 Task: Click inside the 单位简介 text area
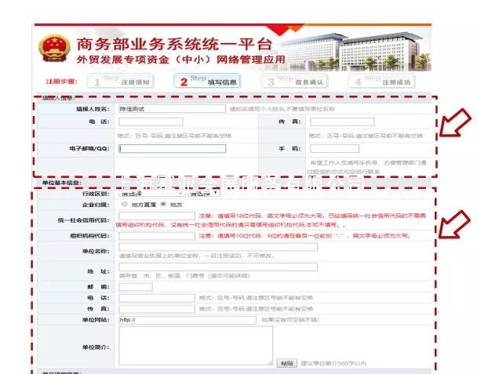195,345
